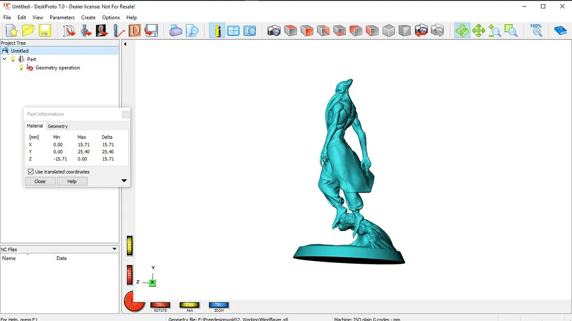This screenshot has width=572, height=321.
Task: Toggle the Part visibility light bulb
Action: pos(13,59)
